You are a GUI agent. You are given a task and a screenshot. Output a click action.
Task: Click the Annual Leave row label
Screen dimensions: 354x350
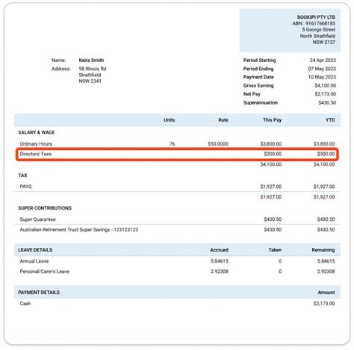[x=34, y=262]
